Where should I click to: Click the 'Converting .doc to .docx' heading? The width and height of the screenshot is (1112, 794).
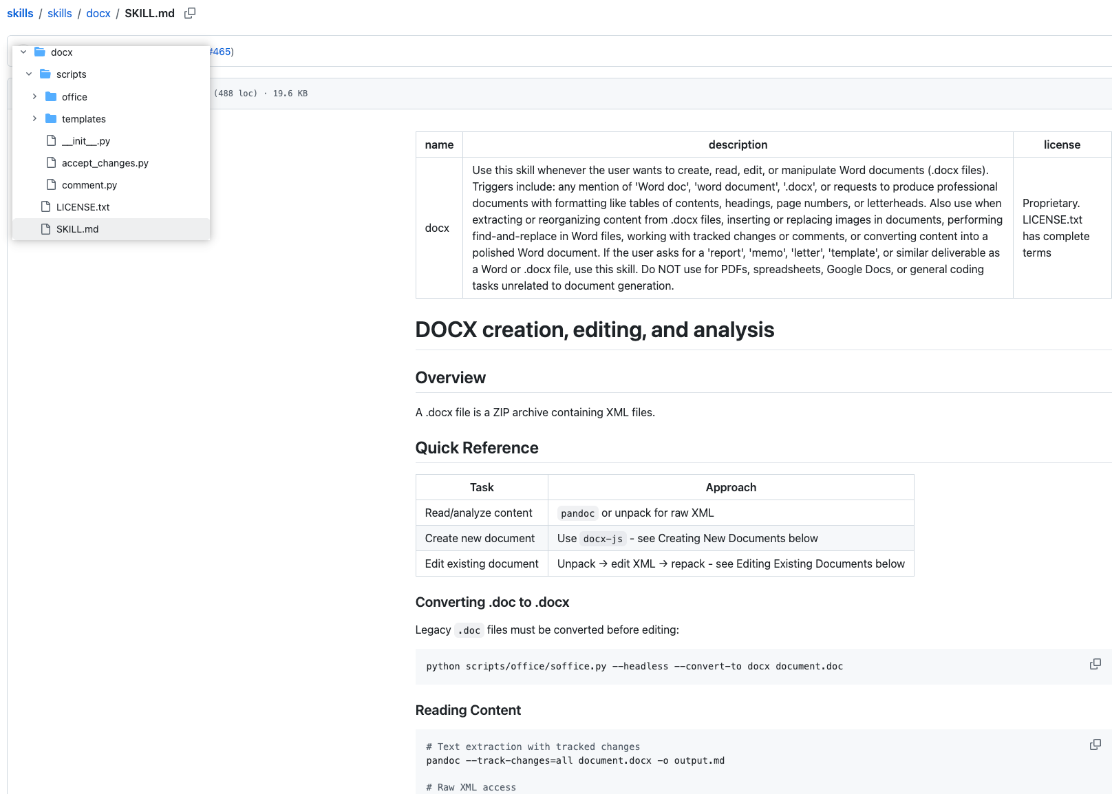pos(492,602)
